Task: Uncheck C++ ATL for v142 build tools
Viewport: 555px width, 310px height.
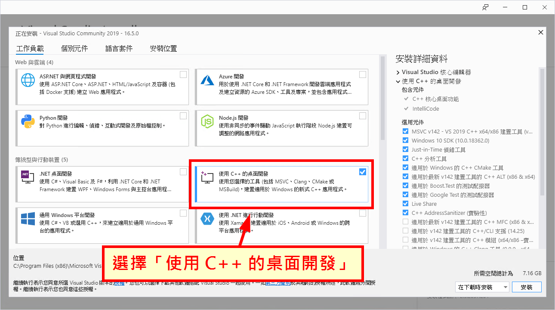Action: coord(405,177)
